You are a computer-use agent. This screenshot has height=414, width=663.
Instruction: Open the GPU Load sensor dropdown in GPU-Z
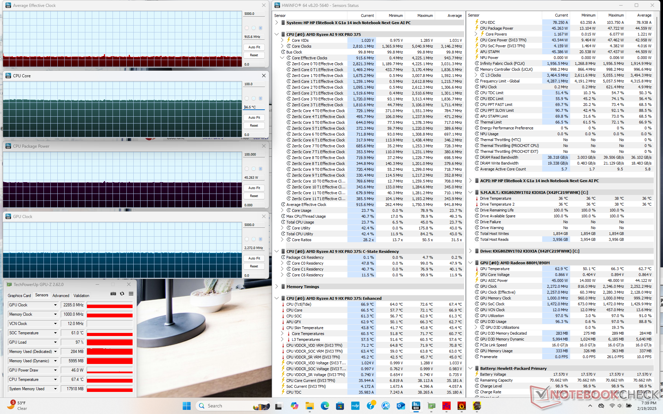(55, 342)
